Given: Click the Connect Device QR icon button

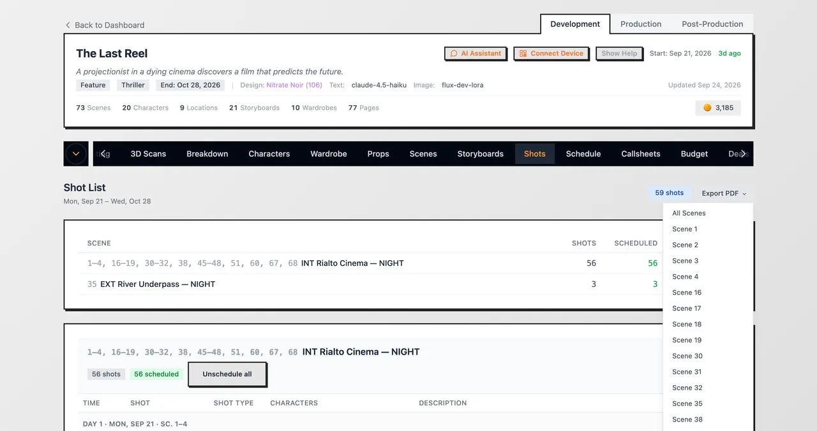Looking at the screenshot, I should (x=551, y=54).
